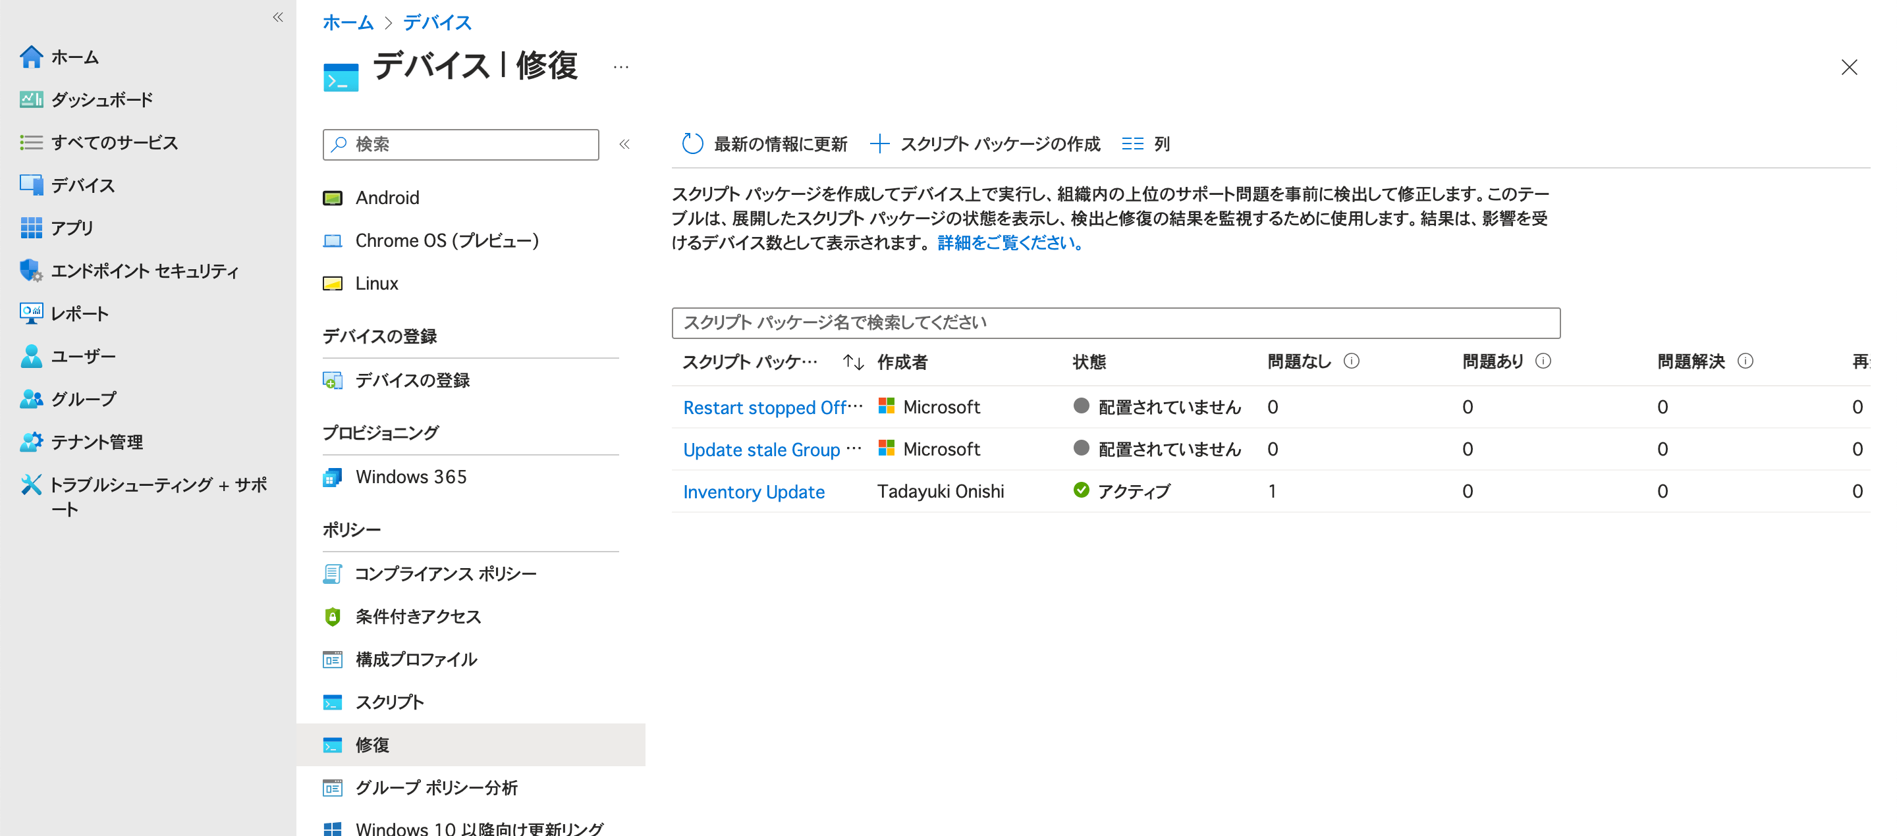Click info icon next to 問題解決
Image resolution: width=1897 pixels, height=836 pixels.
1745,361
